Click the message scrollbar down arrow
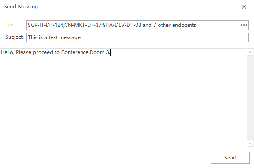Image resolution: width=254 pixels, height=168 pixels. [x=250, y=143]
